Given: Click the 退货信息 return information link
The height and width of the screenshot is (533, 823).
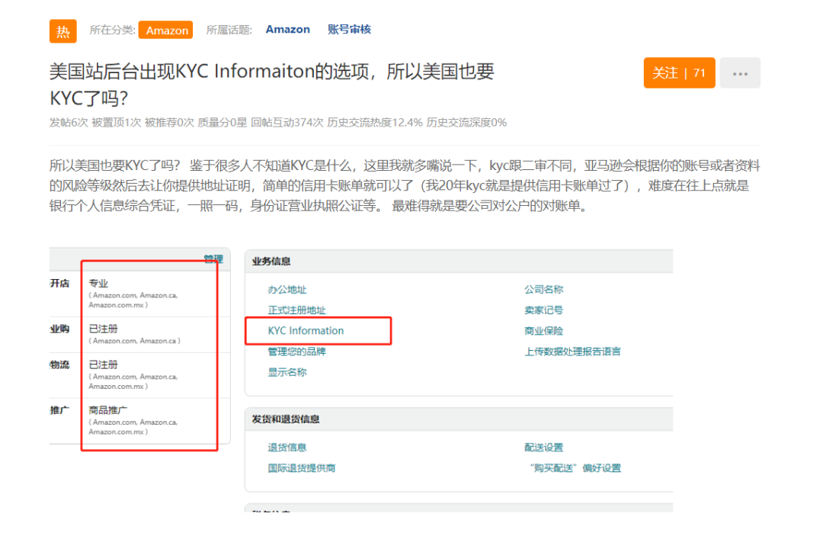Looking at the screenshot, I should (x=287, y=448).
